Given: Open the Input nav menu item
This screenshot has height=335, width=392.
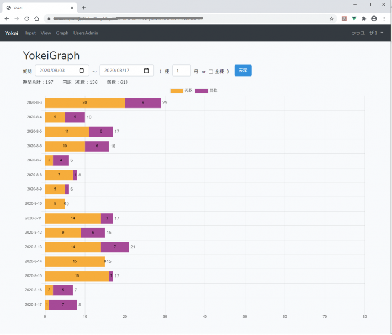Looking at the screenshot, I should (30, 33).
